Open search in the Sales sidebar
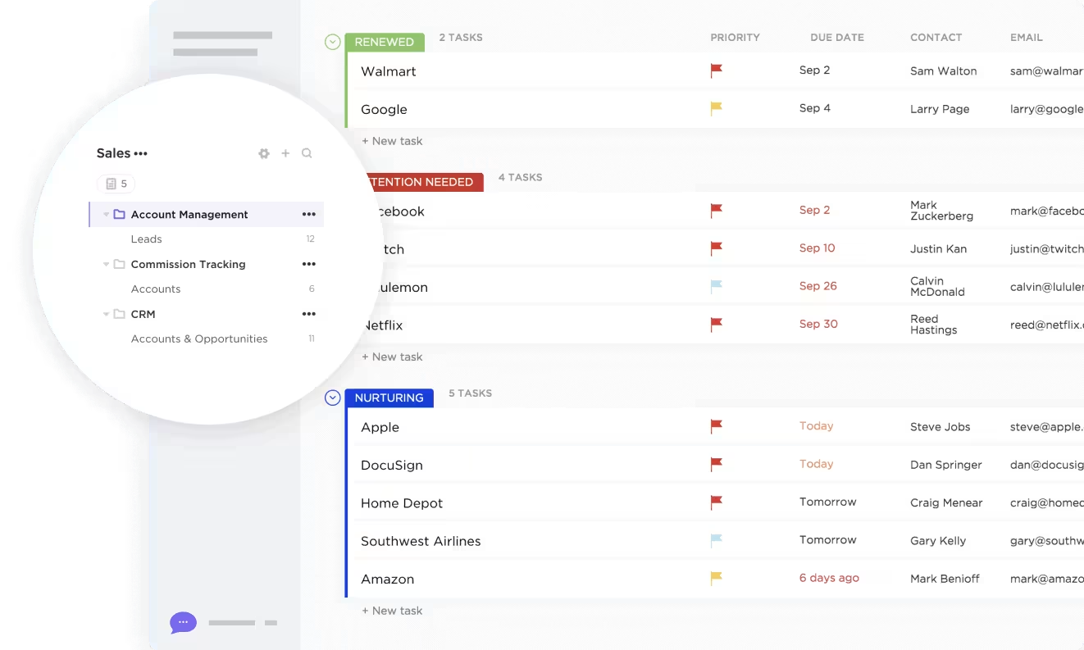This screenshot has height=650, width=1084. 307,153
